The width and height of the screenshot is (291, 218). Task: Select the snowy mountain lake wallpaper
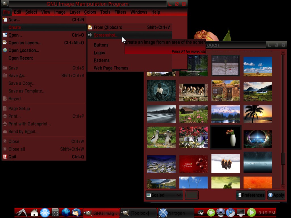click(225, 114)
